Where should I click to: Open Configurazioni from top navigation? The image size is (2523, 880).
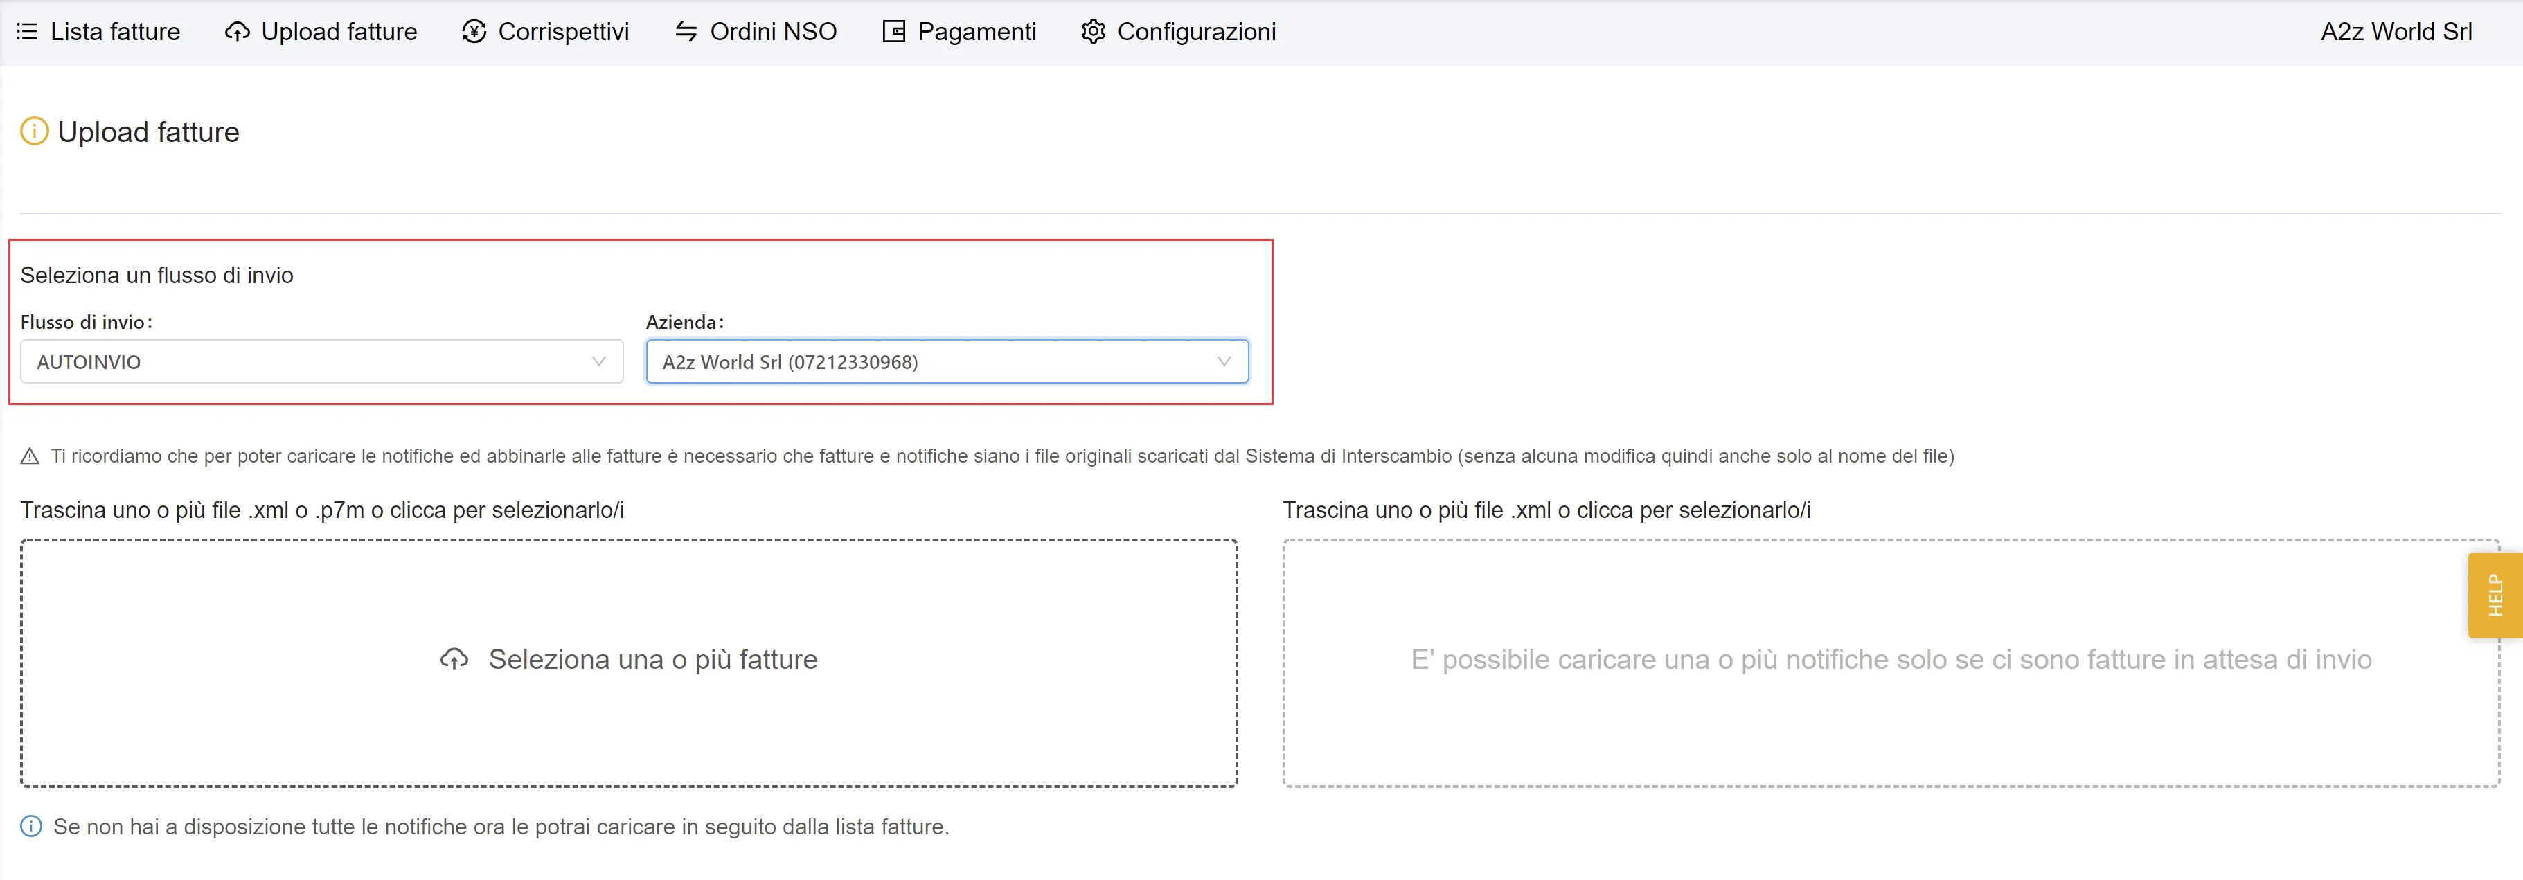1196,33
